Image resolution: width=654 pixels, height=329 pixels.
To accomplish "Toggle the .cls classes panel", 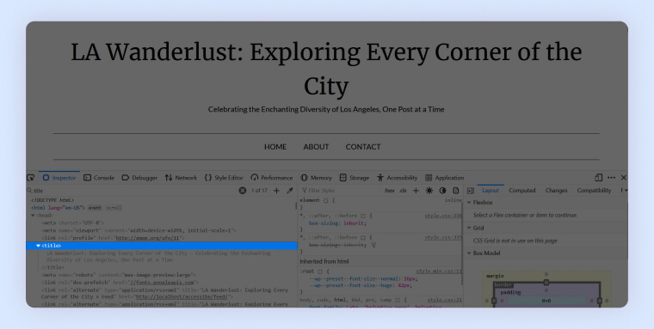I will (x=403, y=191).
